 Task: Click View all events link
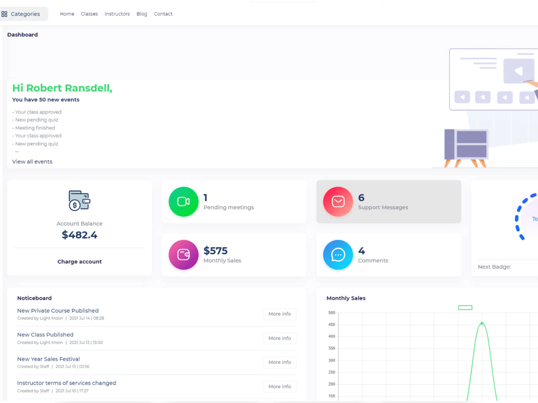(x=32, y=162)
